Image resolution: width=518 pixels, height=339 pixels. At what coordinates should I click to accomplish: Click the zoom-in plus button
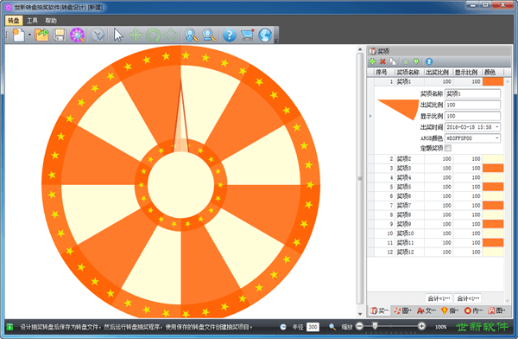click(421, 326)
